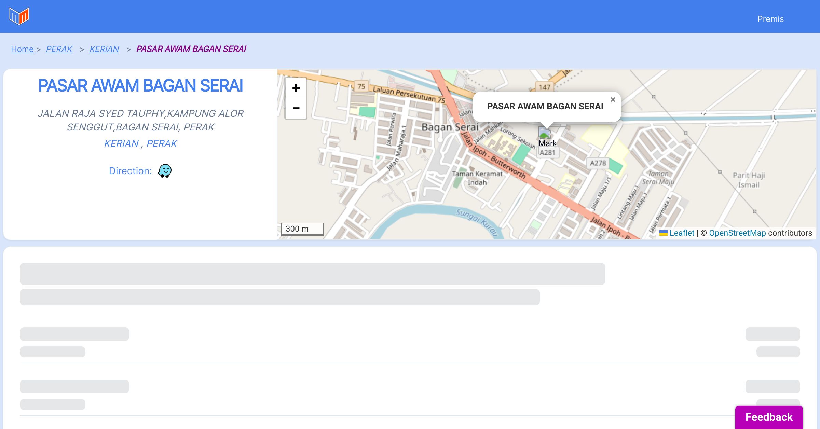Zoom in on the map
Image resolution: width=820 pixels, height=429 pixels.
click(296, 88)
